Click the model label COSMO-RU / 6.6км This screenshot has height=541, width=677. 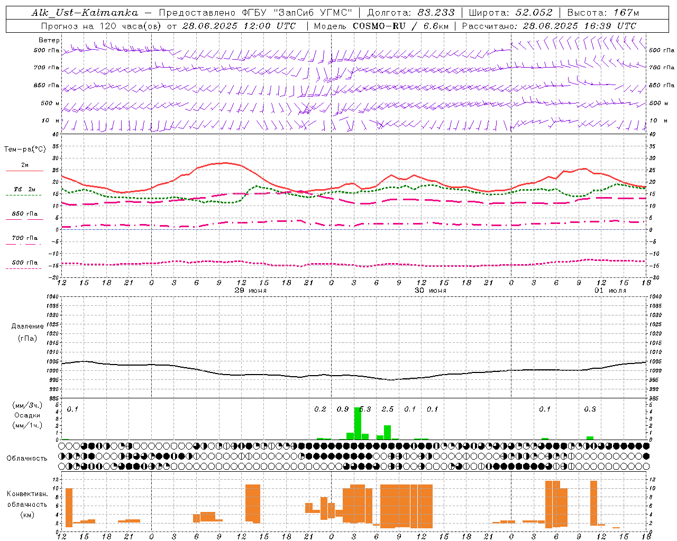pyautogui.click(x=401, y=26)
